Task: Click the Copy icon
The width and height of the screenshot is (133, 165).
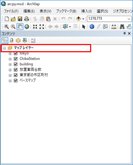Action: click(x=42, y=19)
